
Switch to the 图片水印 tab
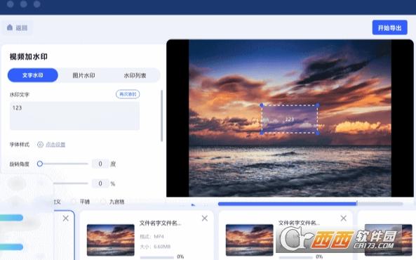pyautogui.click(x=83, y=75)
